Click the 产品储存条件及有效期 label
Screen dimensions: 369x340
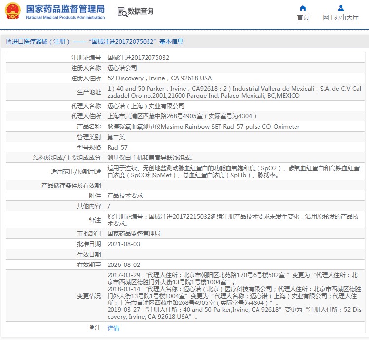point(71,186)
